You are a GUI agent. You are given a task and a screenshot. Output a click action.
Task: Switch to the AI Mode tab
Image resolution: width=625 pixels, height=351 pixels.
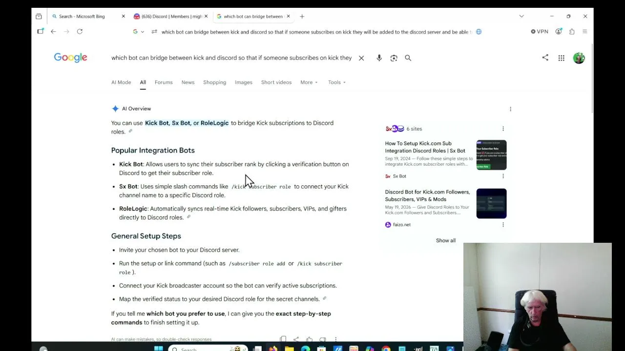tap(121, 82)
